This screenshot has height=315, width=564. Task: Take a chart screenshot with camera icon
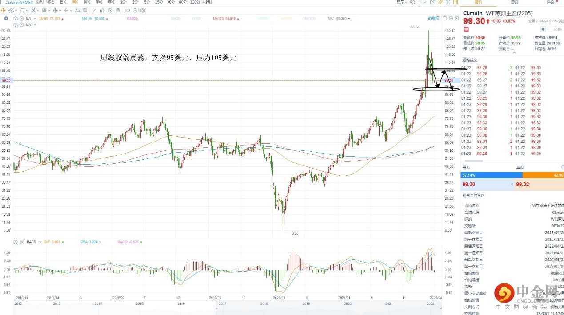(432, 2)
